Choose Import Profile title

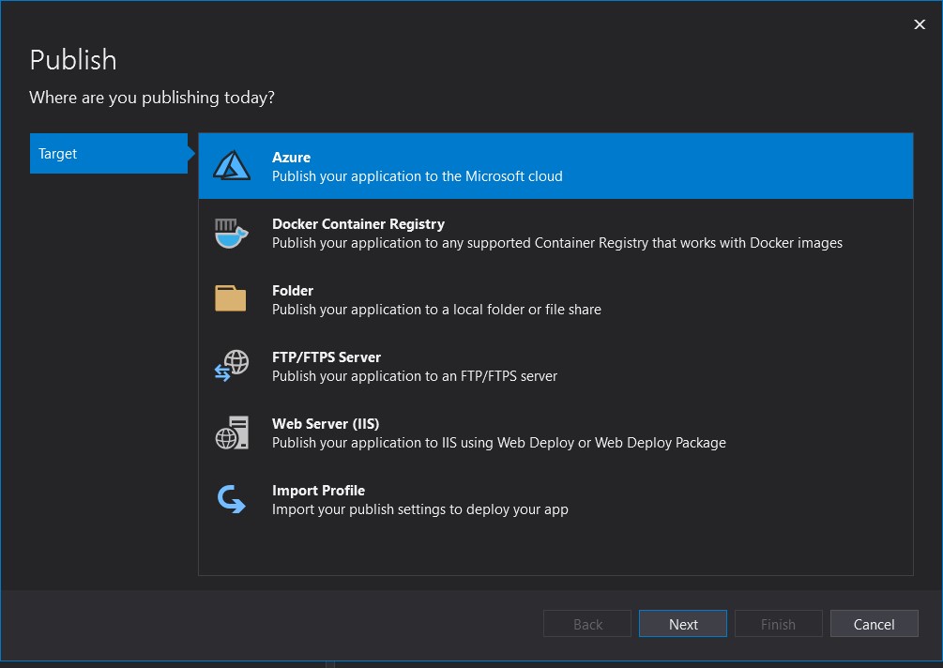[x=318, y=491]
